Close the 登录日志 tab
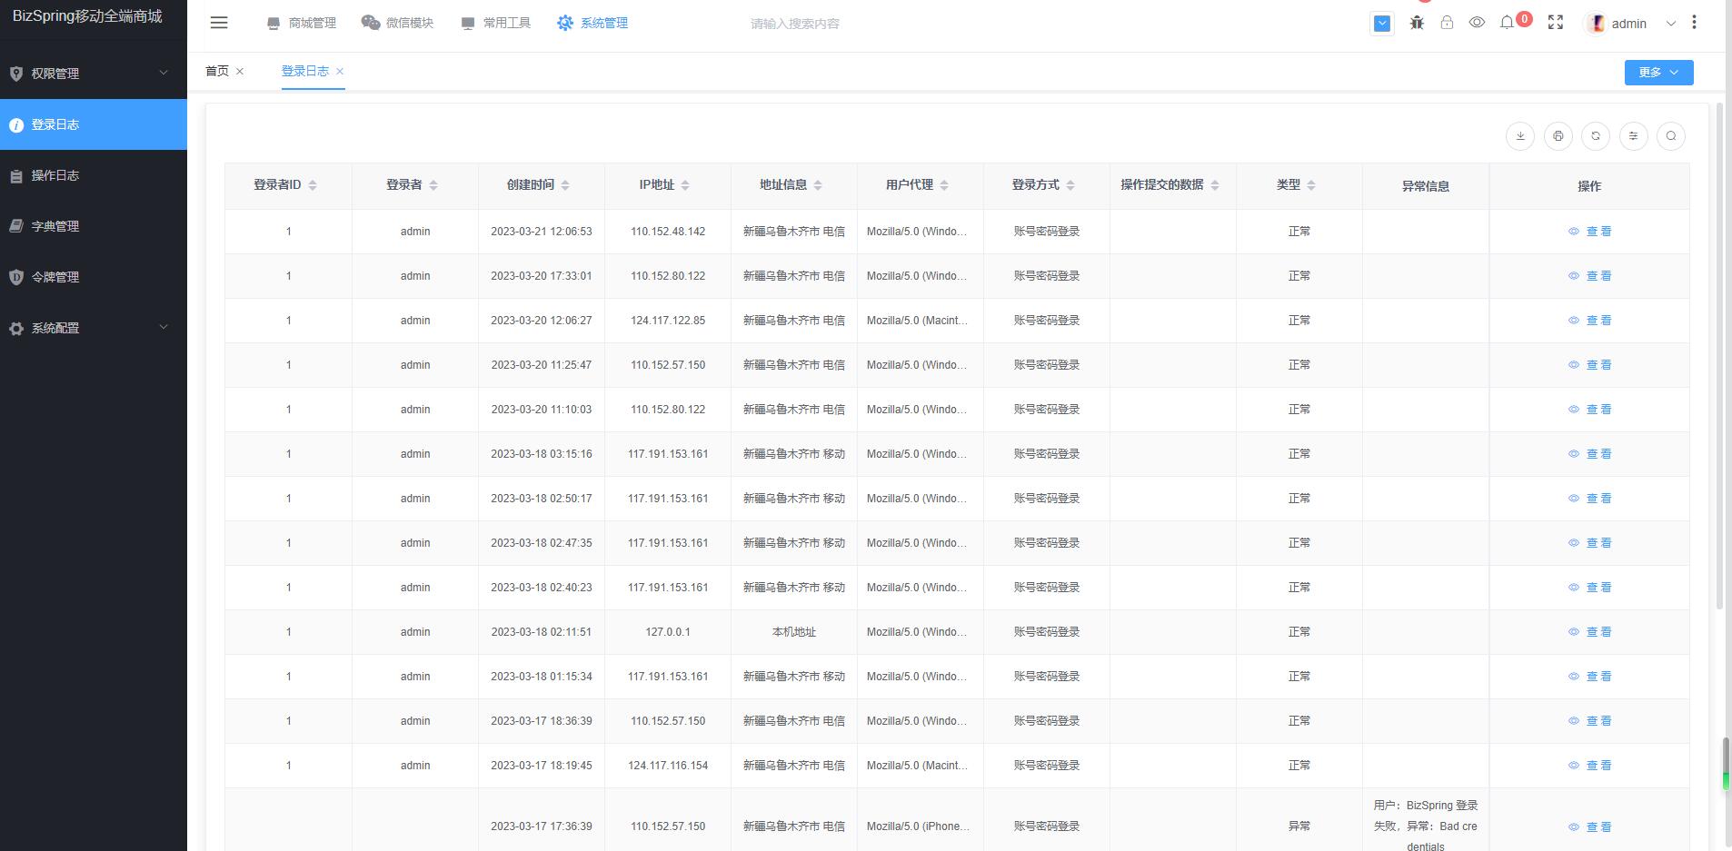The image size is (1732, 851). (x=340, y=71)
